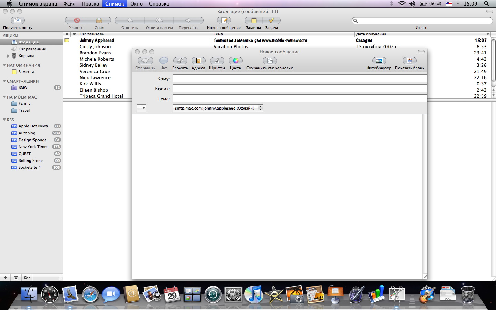Open the Файл menu
The width and height of the screenshot is (496, 310).
(x=70, y=3)
